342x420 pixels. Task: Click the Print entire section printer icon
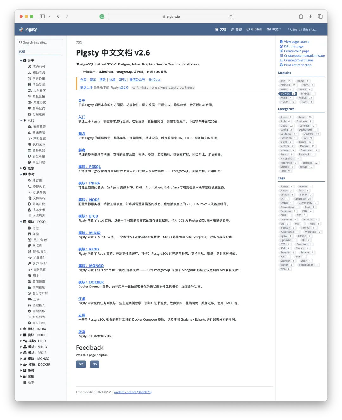(x=282, y=65)
